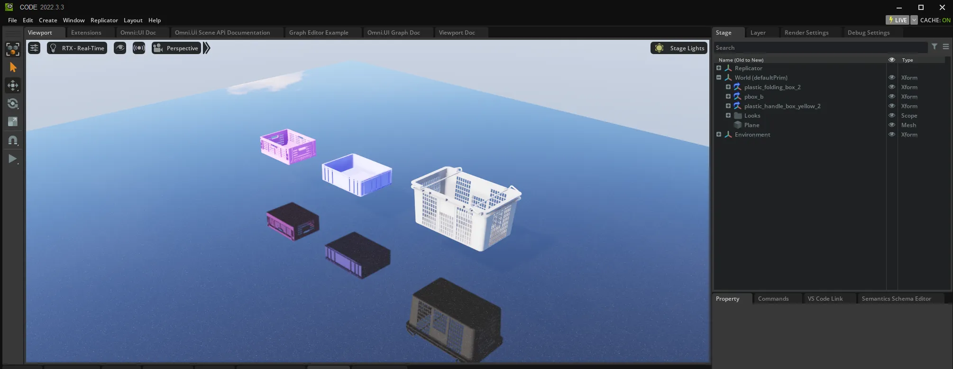953x369 pixels.
Task: Click the Stage Lights button
Action: point(679,48)
